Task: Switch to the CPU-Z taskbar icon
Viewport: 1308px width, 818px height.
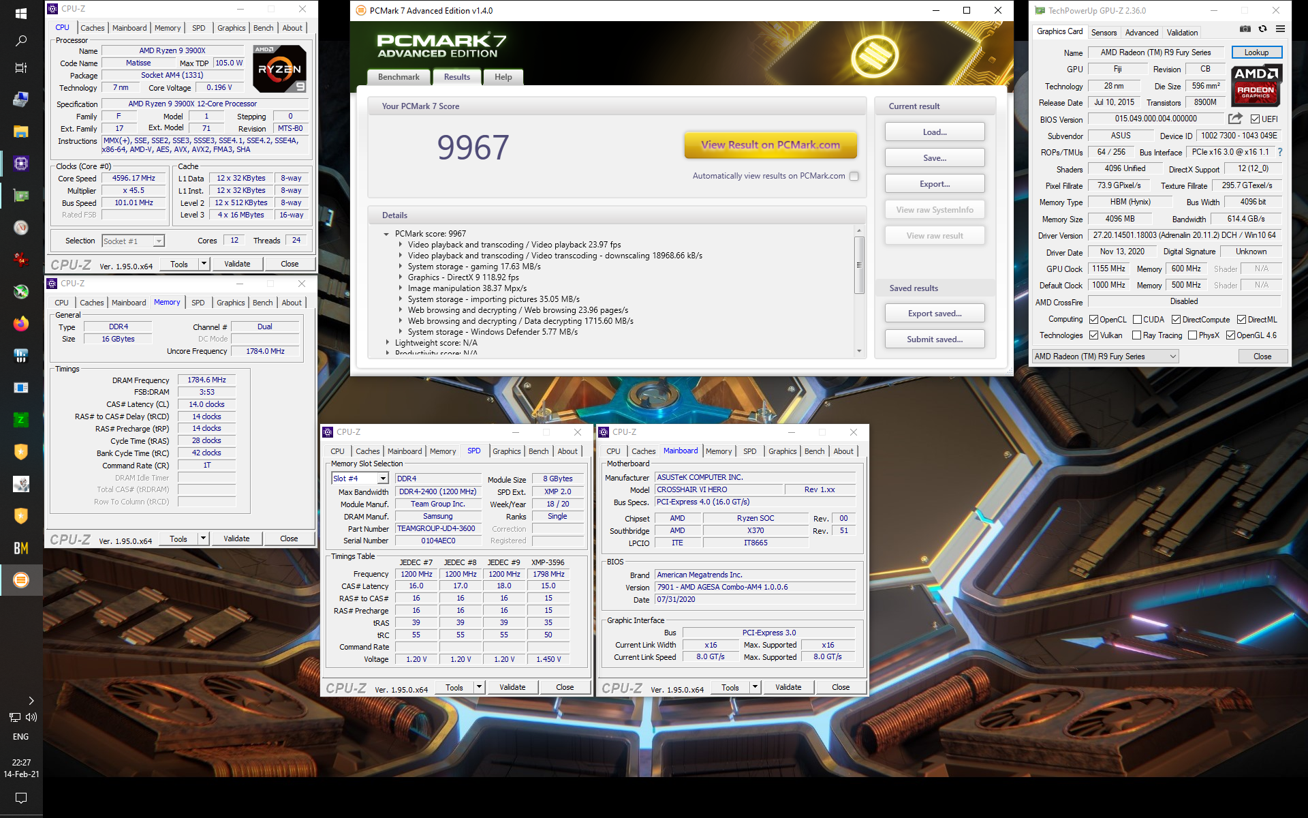Action: pyautogui.click(x=21, y=164)
